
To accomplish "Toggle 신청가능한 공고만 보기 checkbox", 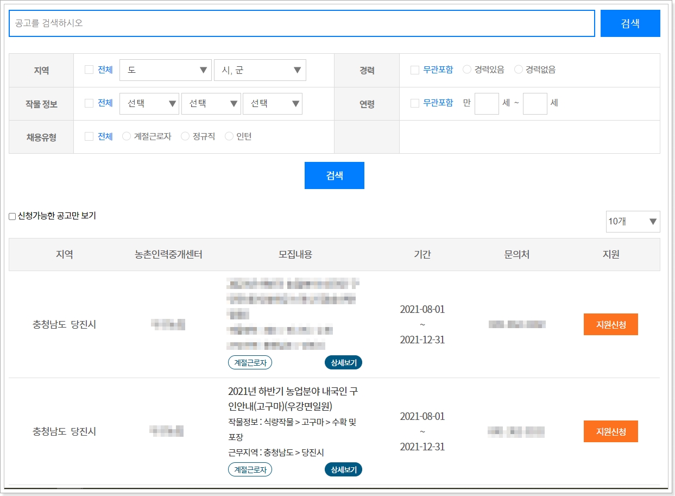I will click(x=12, y=216).
